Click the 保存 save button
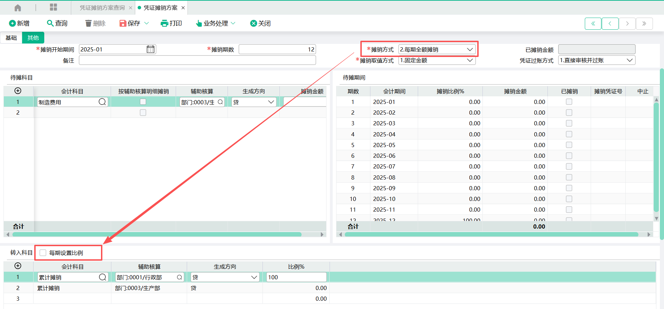 [130, 23]
